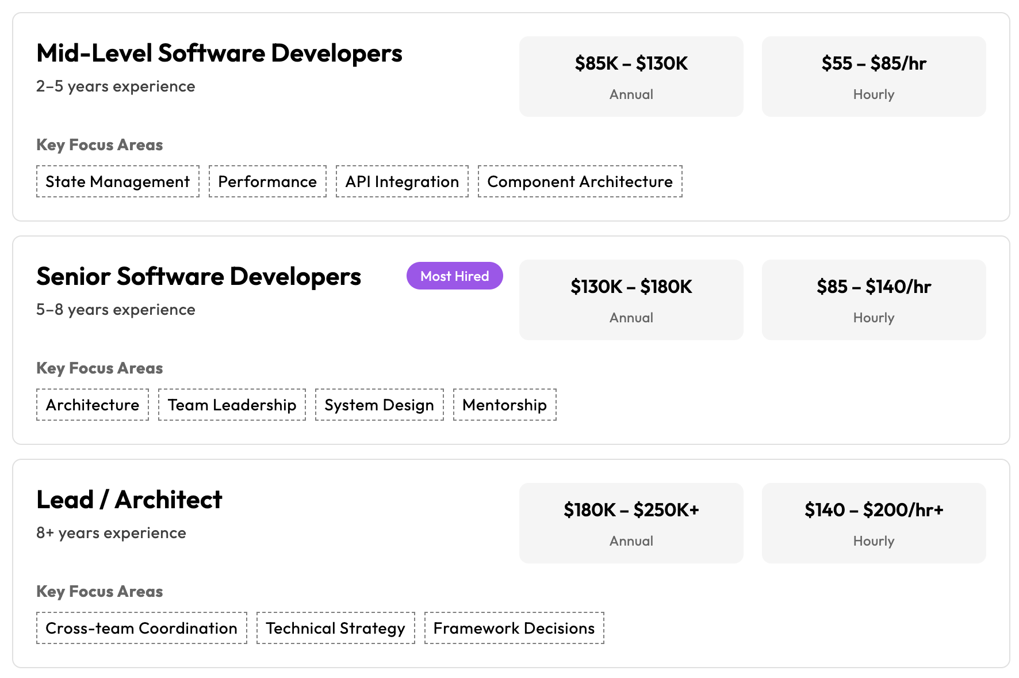Screen dimensions: 1019x678
Task: Click the 2–5 years experience text
Action: click(116, 86)
